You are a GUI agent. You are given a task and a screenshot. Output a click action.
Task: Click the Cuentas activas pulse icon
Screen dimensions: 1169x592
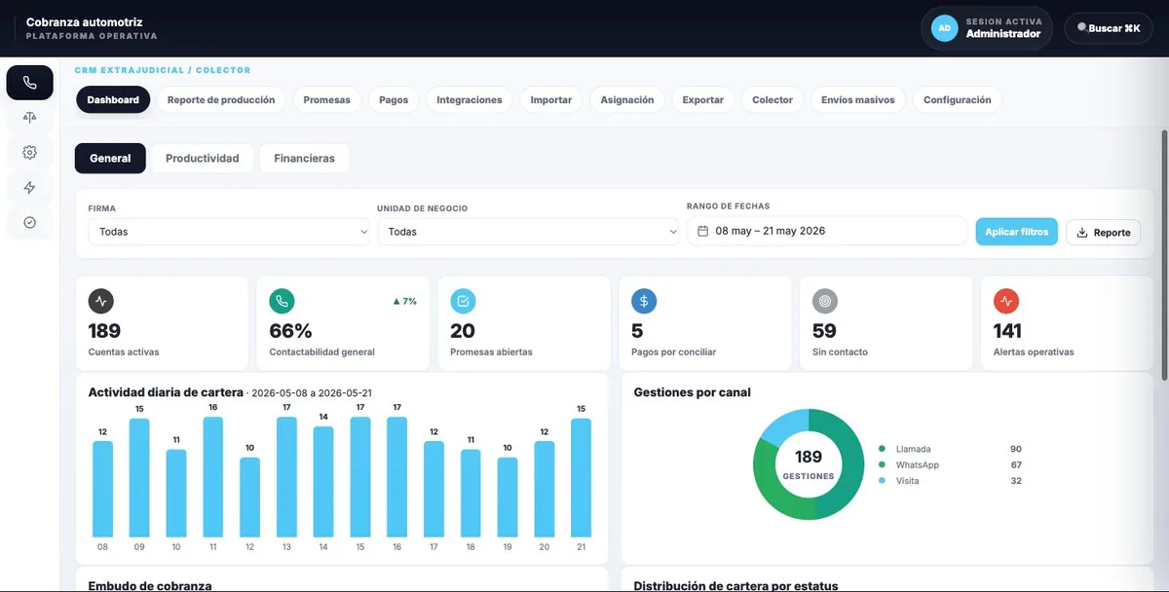click(x=100, y=301)
